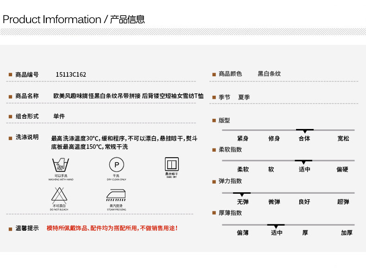Click the 黑白条纹 color value

(269, 74)
